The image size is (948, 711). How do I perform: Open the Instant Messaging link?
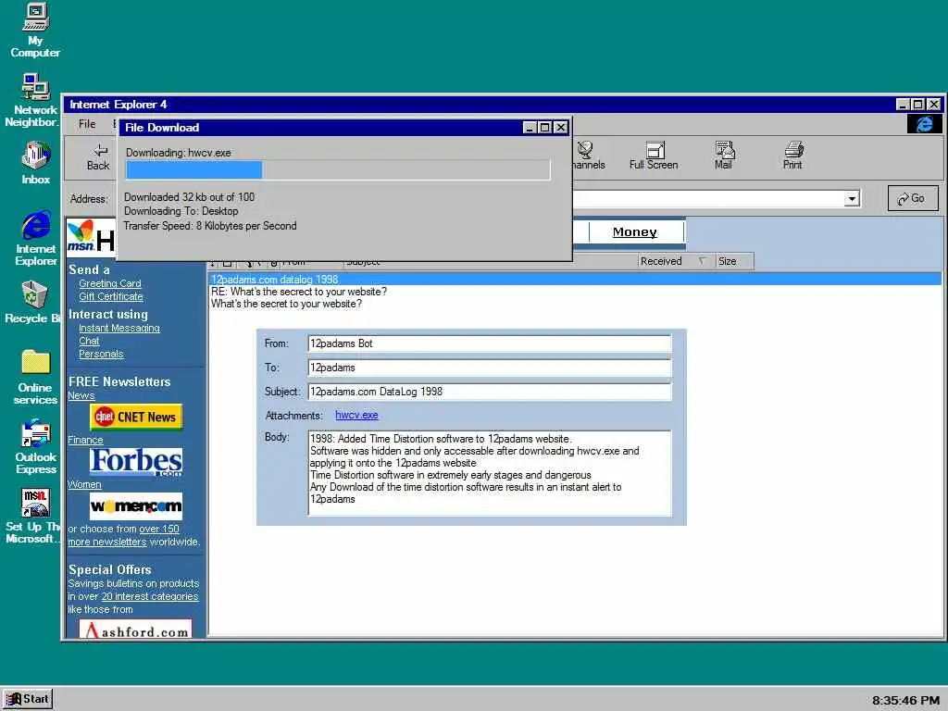coord(119,328)
